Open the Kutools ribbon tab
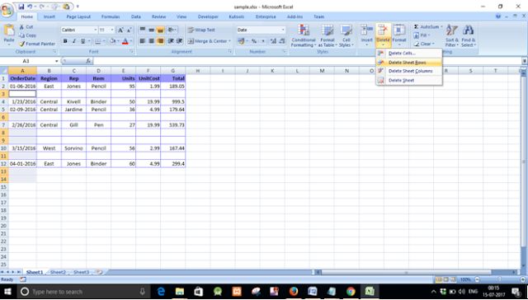Image resolution: width=528 pixels, height=300 pixels. tap(237, 16)
